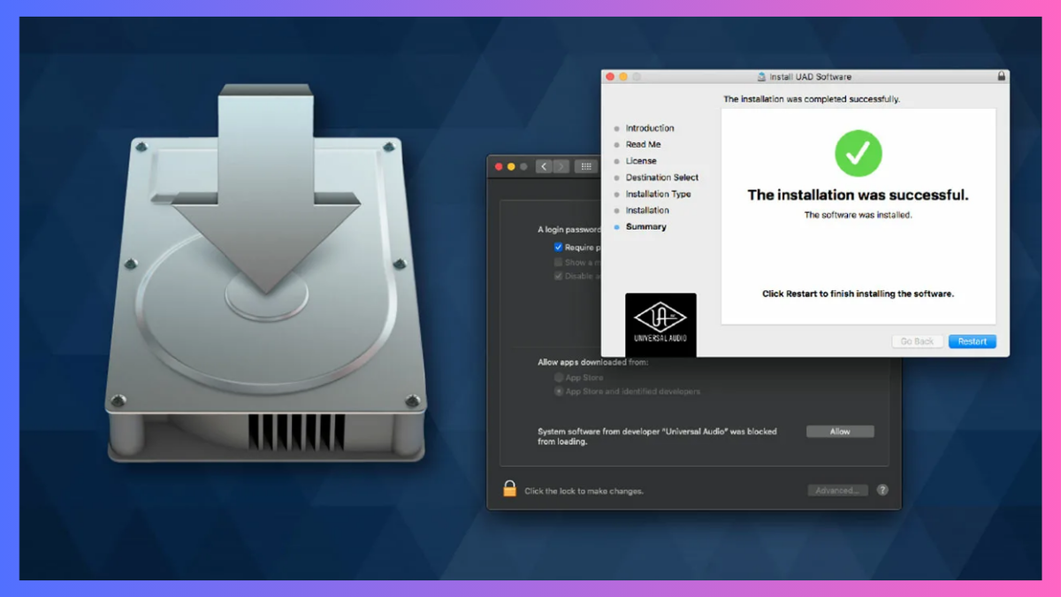
Task: Click the forward arrow in System Preferences
Action: pyautogui.click(x=561, y=166)
